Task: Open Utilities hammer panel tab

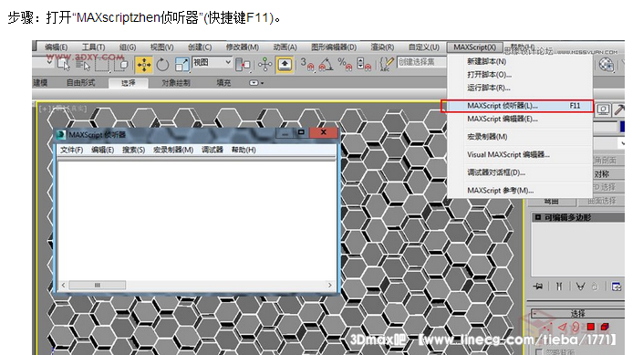Action: (619, 110)
